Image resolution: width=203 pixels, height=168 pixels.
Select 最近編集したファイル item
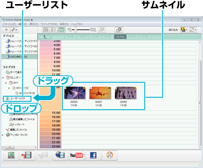[22, 119]
